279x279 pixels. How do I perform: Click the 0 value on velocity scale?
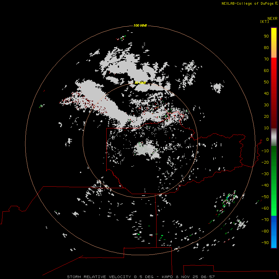click(x=268, y=139)
